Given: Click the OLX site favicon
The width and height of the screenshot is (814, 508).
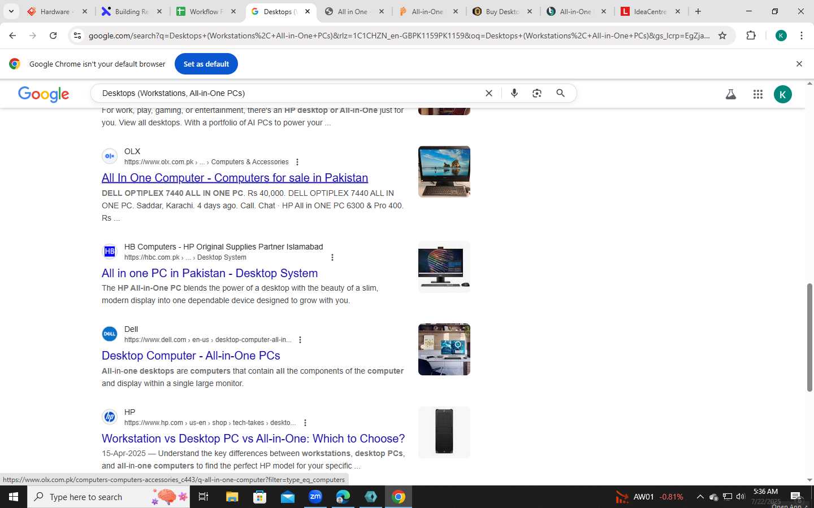Looking at the screenshot, I should [110, 156].
